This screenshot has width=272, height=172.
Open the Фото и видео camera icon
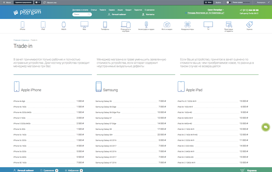click(167, 25)
